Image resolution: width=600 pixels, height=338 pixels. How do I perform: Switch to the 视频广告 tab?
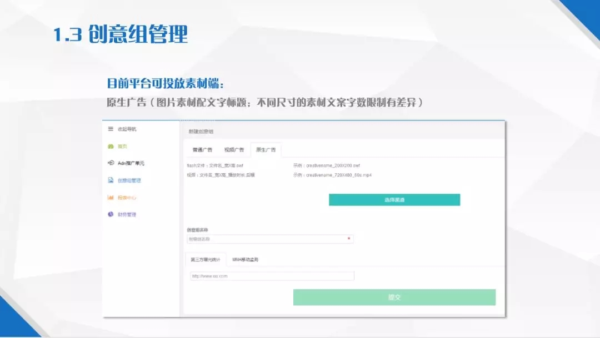coord(234,149)
